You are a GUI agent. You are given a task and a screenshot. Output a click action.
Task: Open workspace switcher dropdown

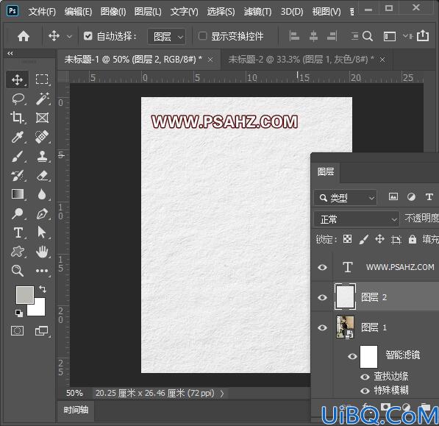(390, 36)
